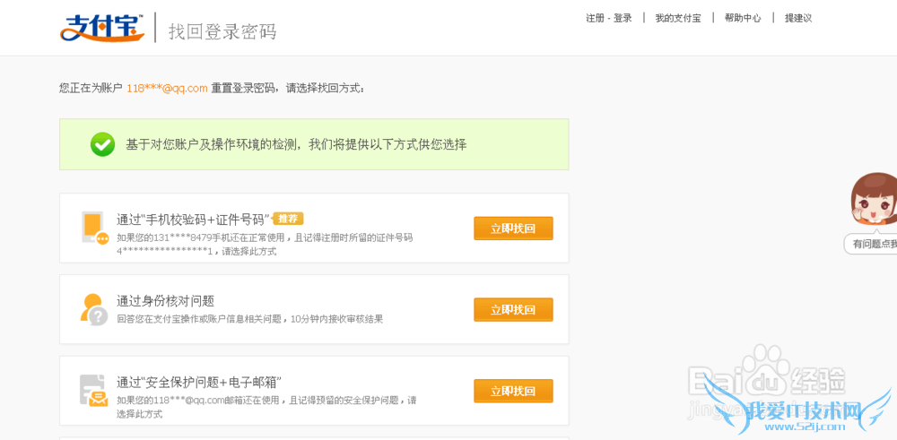Screen dimensions: 897x440
Task: Click the account email 118***@qq.com
Action: 167,88
